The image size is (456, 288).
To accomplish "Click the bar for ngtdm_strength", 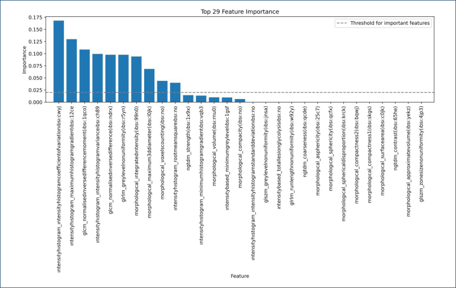I will (x=188, y=99).
